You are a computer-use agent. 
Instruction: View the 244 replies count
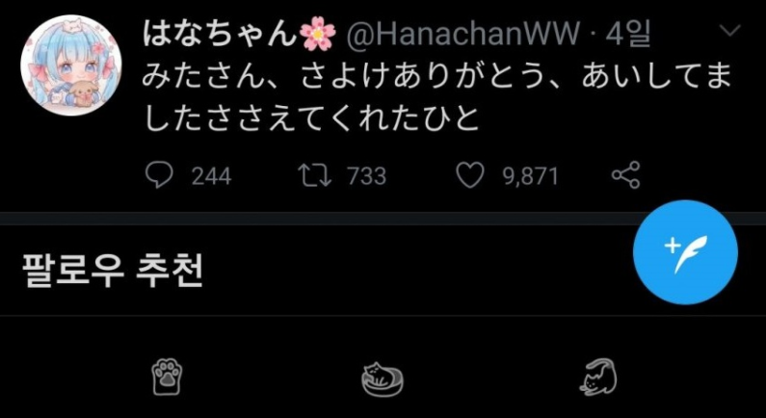pyautogui.click(x=211, y=177)
